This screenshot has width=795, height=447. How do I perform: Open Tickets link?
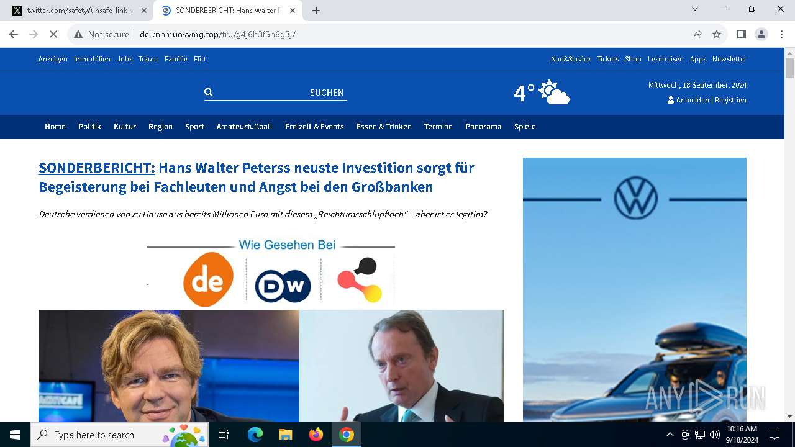pyautogui.click(x=607, y=59)
